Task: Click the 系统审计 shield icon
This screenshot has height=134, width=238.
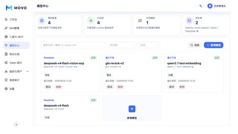Action: click(x=6, y=80)
